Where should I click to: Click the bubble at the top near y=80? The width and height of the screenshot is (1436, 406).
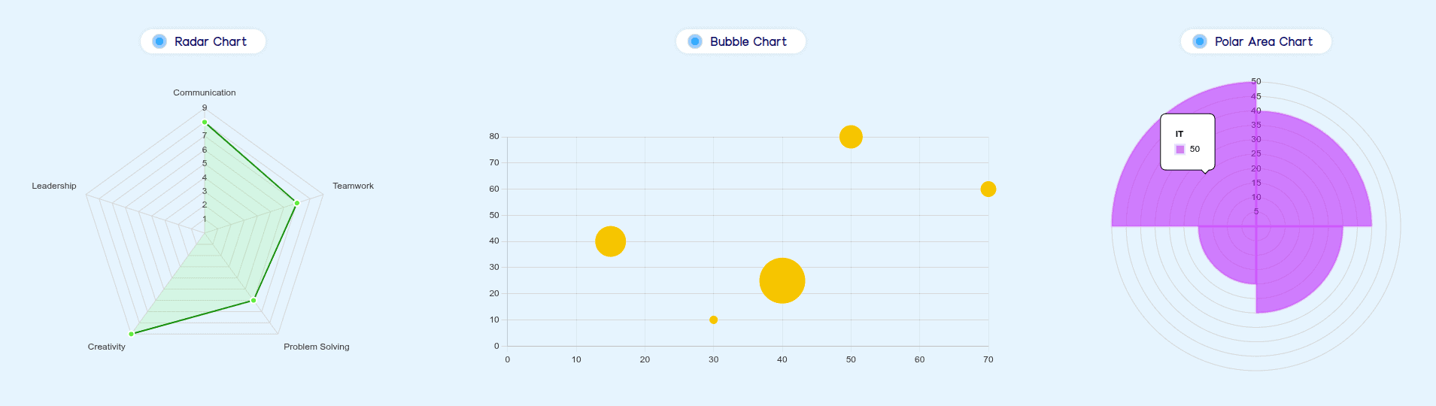coord(851,137)
